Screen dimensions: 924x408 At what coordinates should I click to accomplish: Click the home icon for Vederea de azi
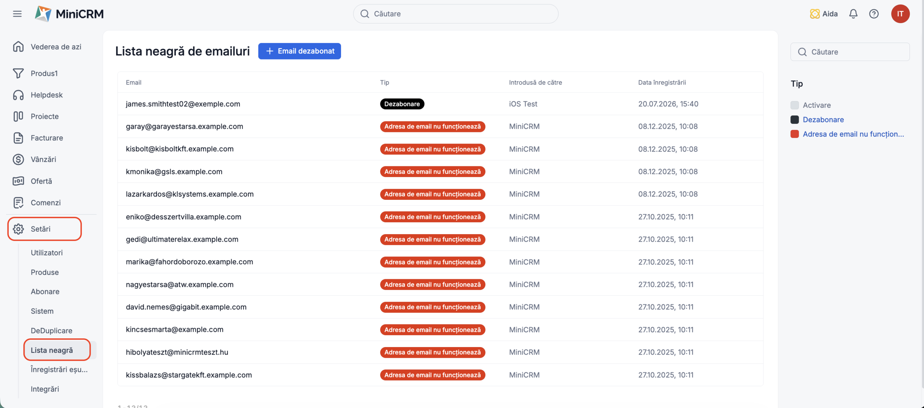pos(18,47)
